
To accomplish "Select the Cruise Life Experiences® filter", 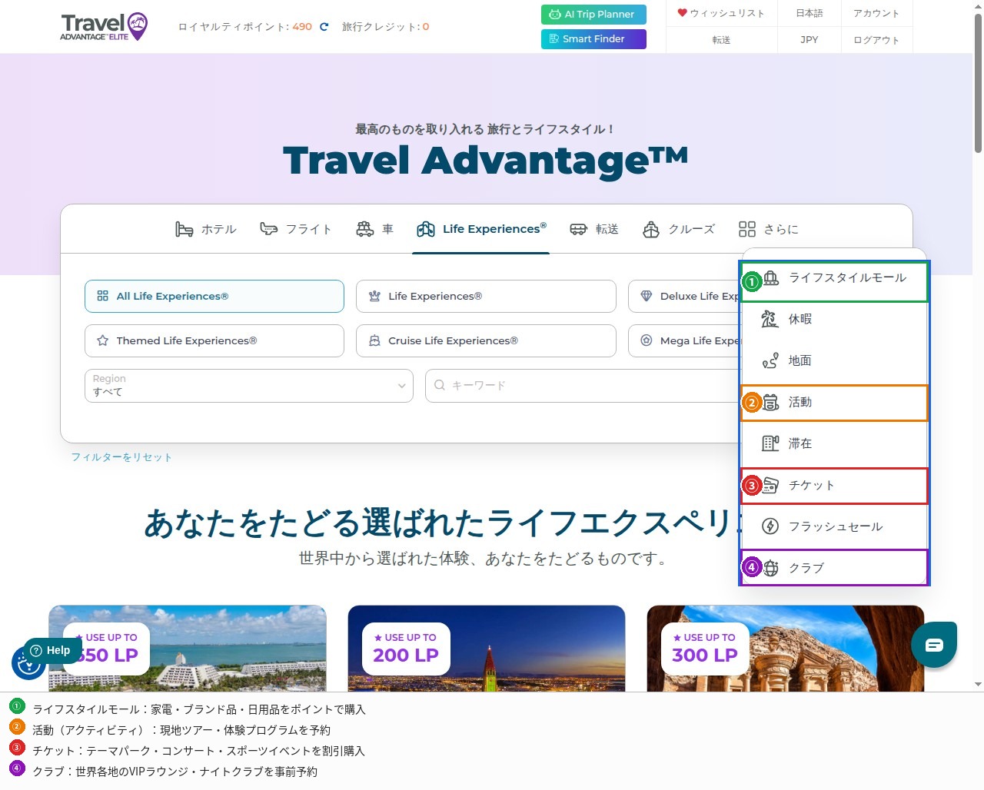I will click(x=486, y=340).
